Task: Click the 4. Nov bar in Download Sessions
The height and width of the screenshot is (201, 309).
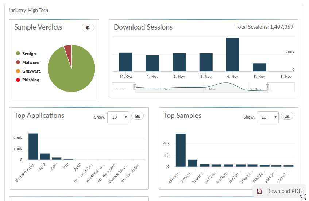Action: pos(232,55)
